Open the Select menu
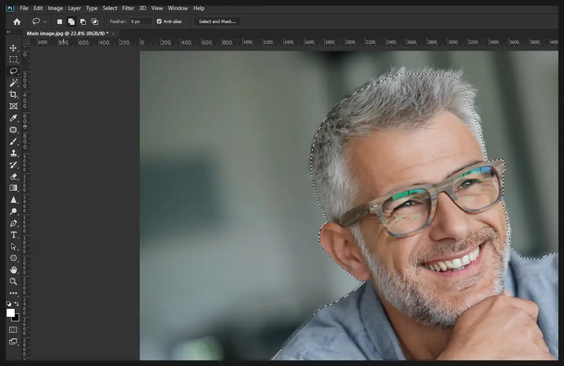Screen dimensions: 564x366 tap(110, 8)
